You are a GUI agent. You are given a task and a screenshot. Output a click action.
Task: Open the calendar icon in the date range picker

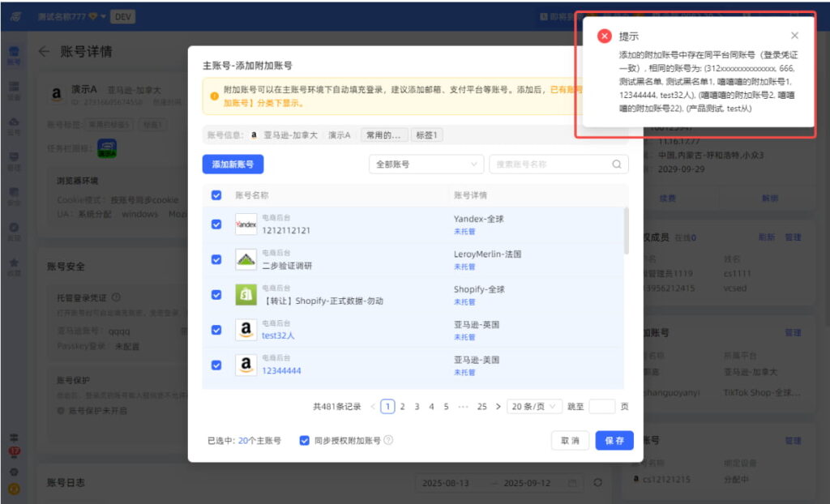click(x=573, y=482)
